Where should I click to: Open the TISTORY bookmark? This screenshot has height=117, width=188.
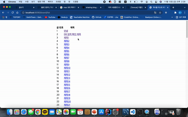[15, 17]
